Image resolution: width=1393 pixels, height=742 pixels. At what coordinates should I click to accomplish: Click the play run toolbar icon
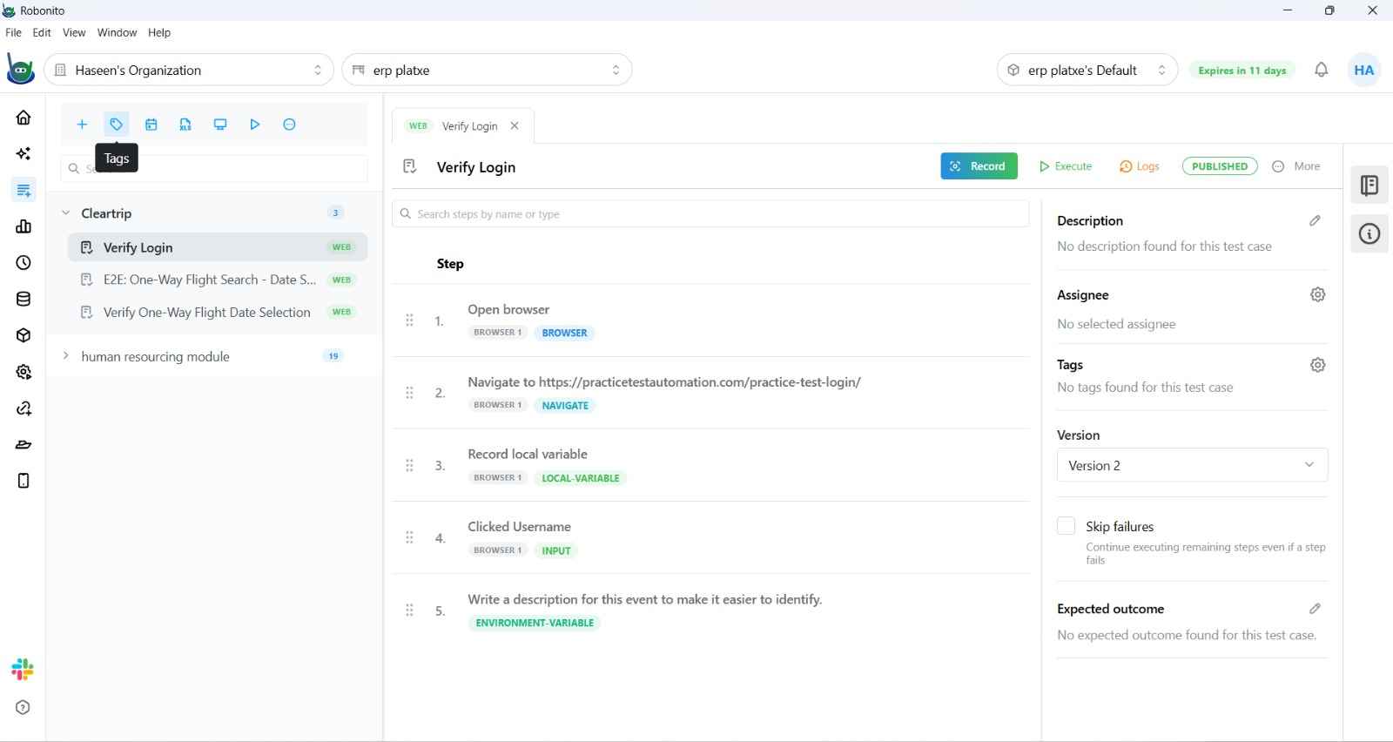click(255, 125)
